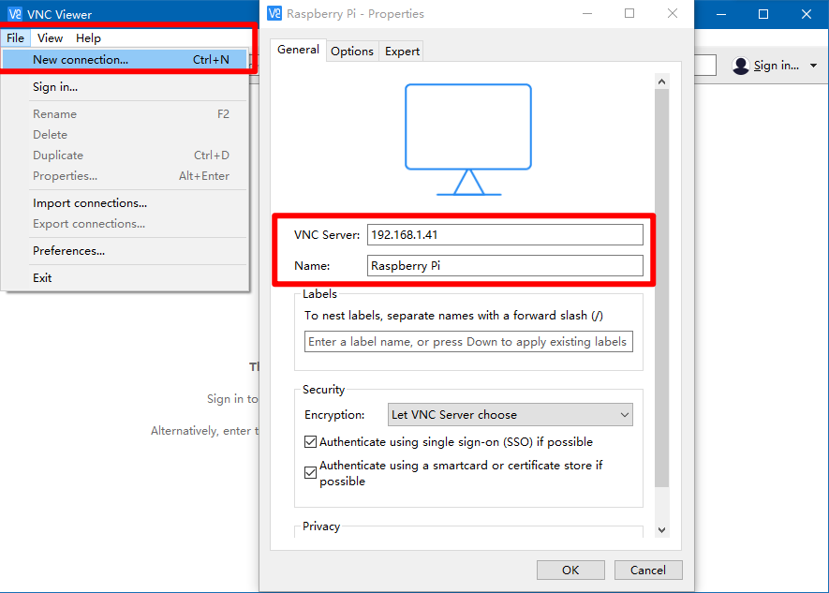Switch to the Options tab
Screen dimensions: 829x593
tap(352, 52)
